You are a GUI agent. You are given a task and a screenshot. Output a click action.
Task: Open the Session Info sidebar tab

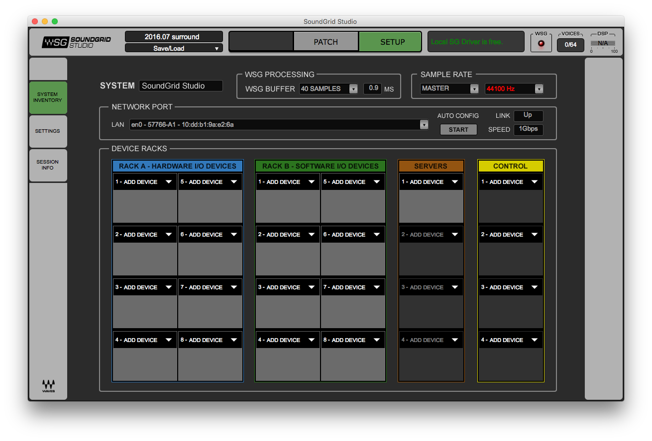point(48,165)
